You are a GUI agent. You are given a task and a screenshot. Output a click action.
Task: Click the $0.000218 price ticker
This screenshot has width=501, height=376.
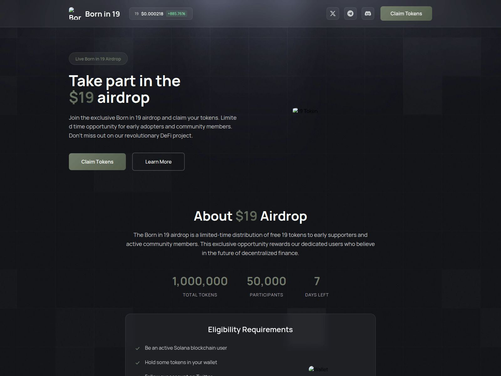coord(152,14)
